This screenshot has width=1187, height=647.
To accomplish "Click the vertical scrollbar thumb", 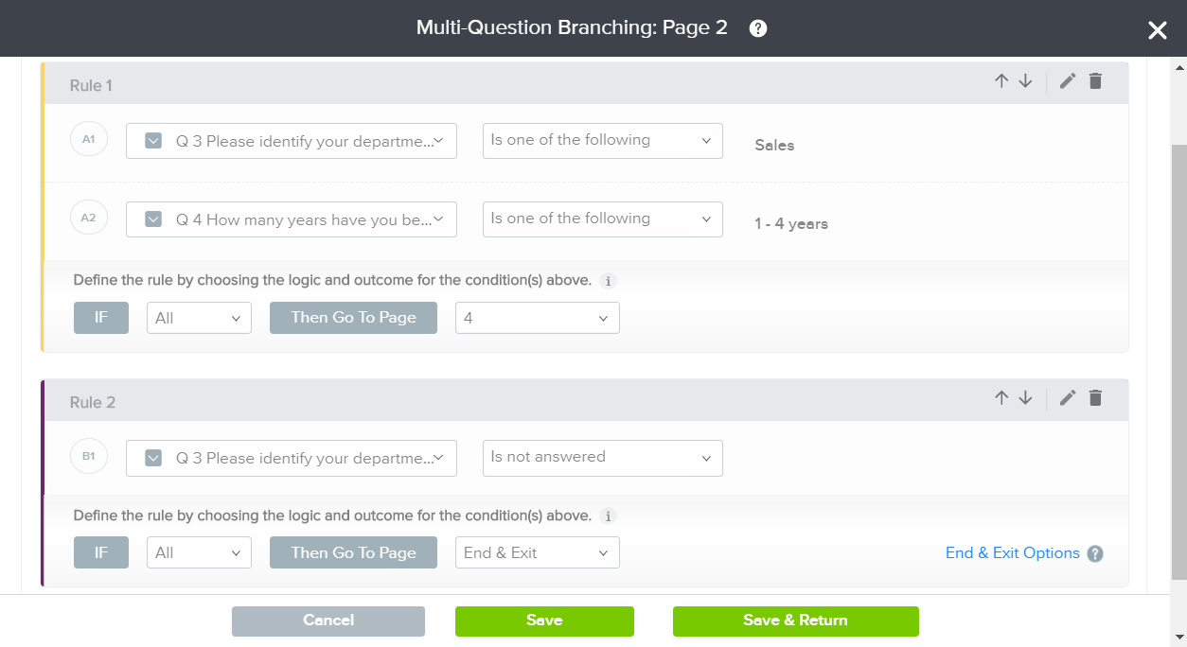I will pyautogui.click(x=1178, y=359).
